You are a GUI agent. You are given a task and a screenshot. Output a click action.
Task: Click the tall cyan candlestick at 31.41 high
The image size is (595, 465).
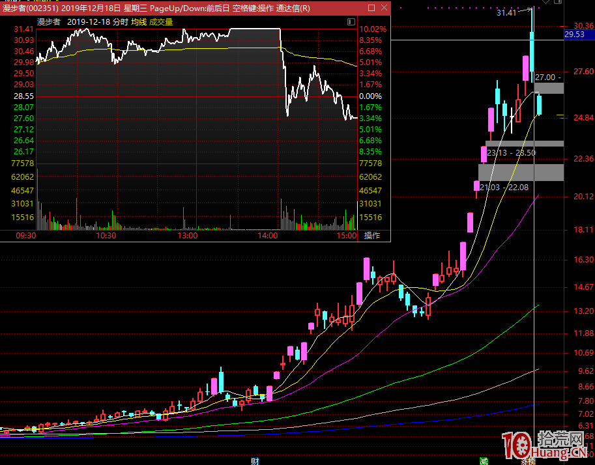pos(532,51)
